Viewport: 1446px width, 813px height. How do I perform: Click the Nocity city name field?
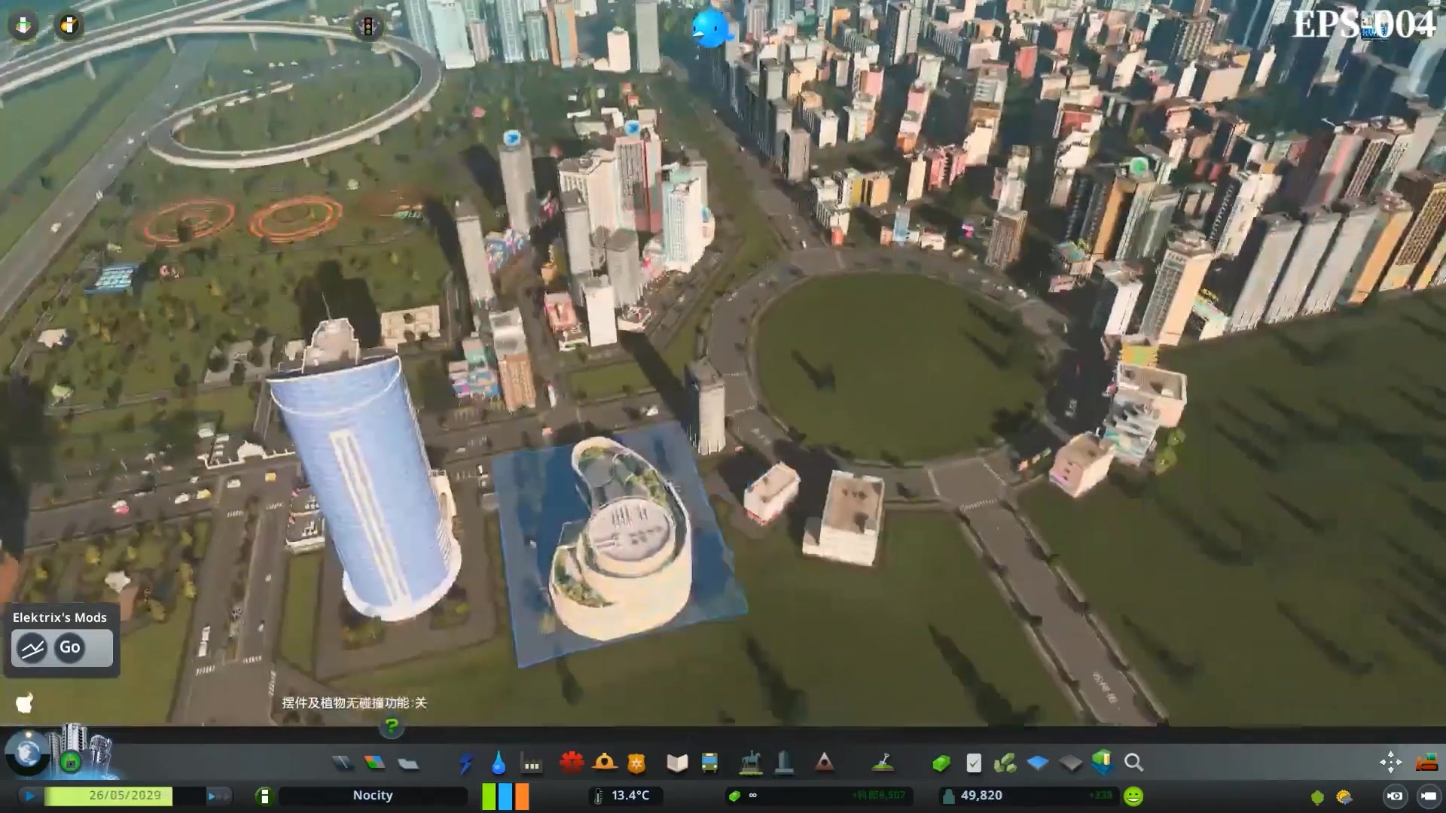coord(373,796)
